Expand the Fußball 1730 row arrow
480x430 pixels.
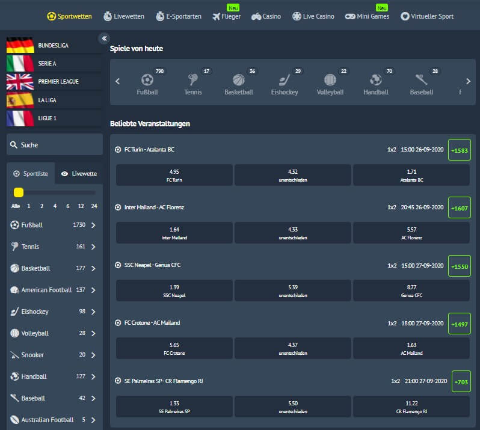tap(93, 226)
